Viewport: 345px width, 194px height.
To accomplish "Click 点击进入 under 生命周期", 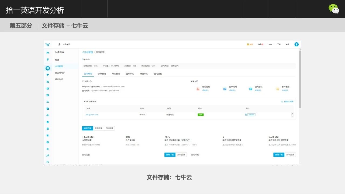I will click(233, 90).
